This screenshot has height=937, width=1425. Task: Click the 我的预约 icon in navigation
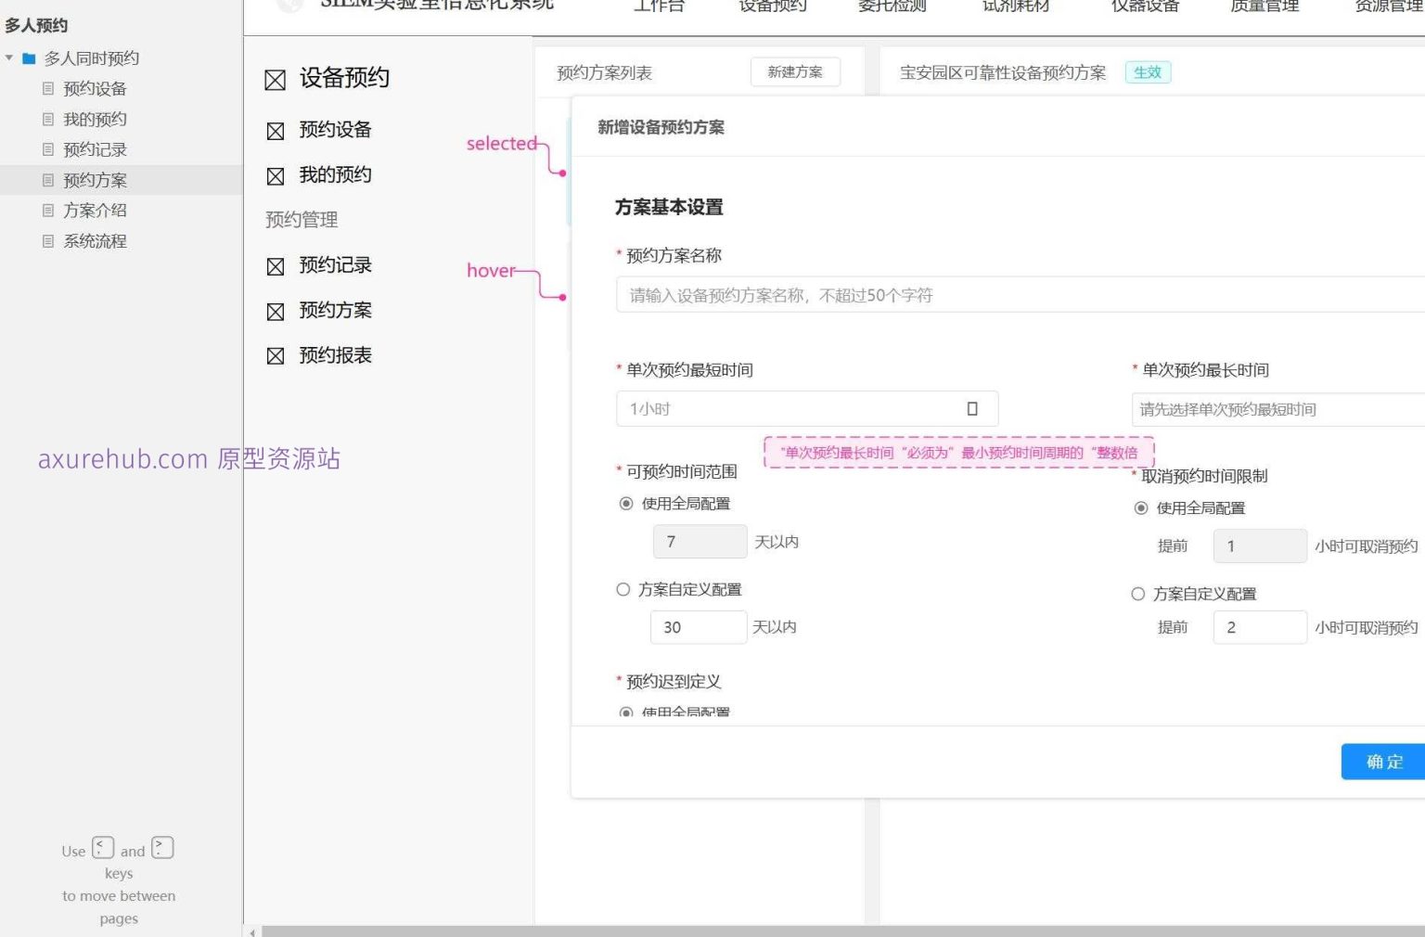pyautogui.click(x=276, y=175)
